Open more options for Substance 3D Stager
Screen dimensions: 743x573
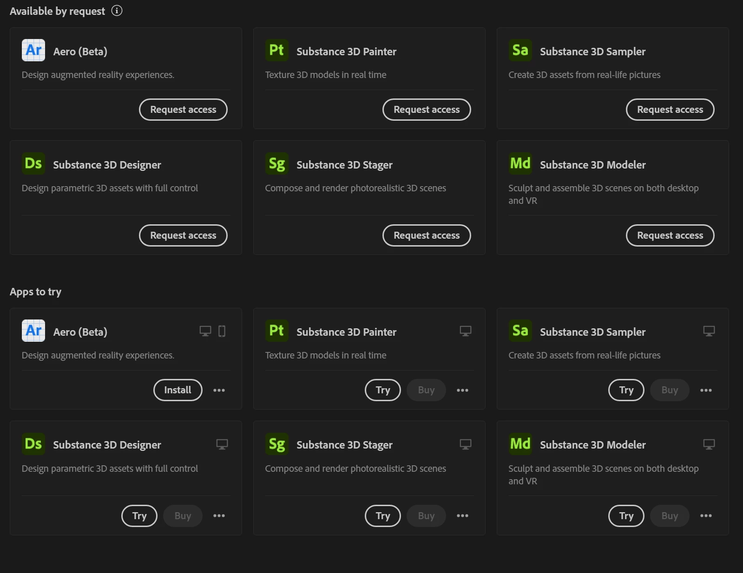pos(463,516)
